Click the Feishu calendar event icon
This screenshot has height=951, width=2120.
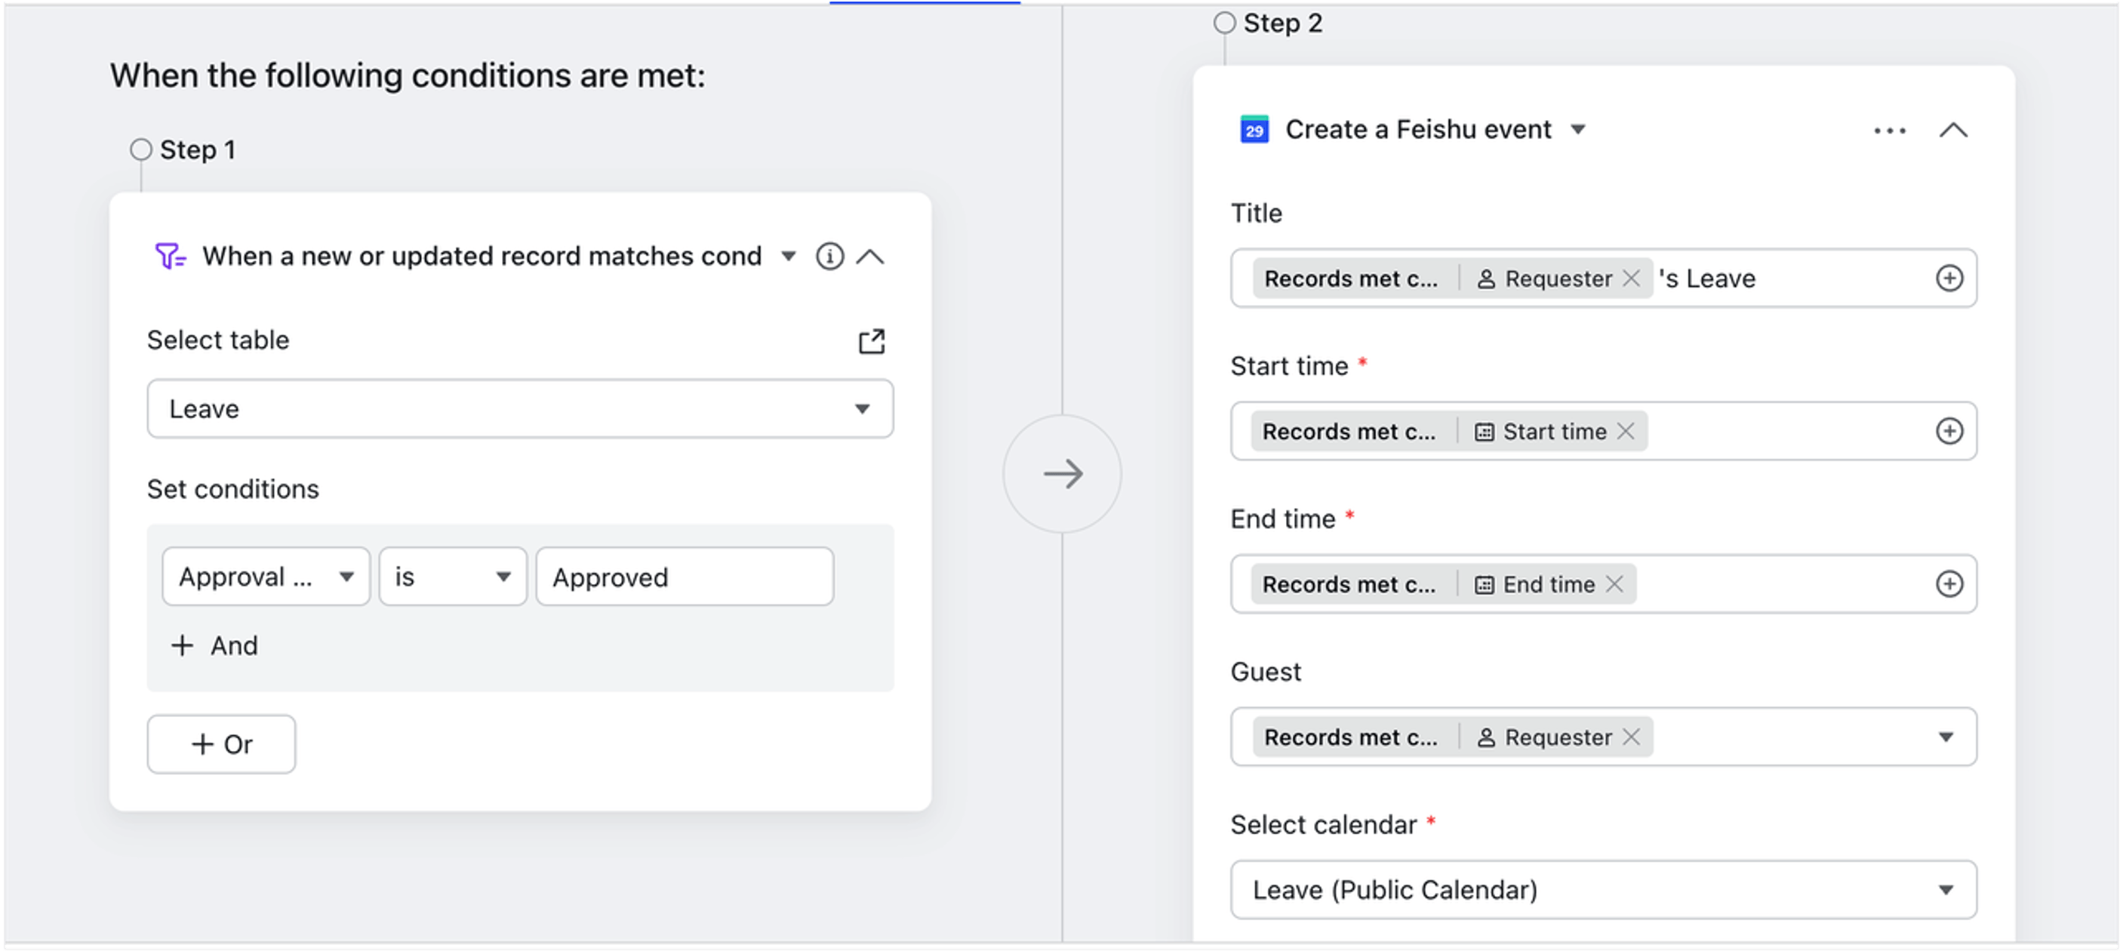point(1254,129)
